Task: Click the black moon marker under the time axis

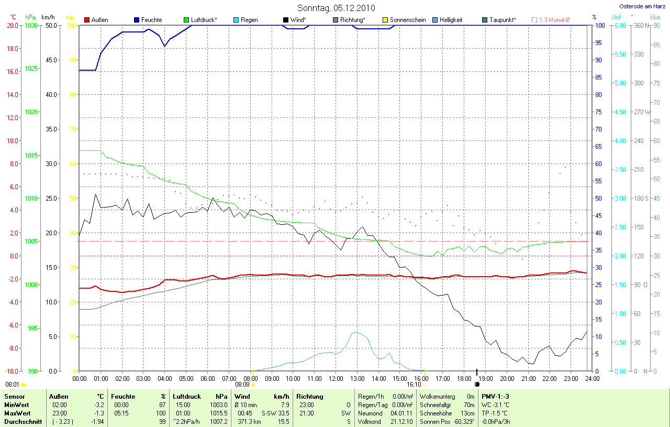Action: pyautogui.click(x=477, y=384)
